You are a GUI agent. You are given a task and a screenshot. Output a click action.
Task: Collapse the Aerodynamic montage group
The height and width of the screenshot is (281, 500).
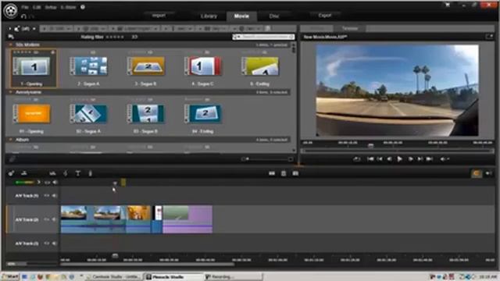click(x=10, y=92)
